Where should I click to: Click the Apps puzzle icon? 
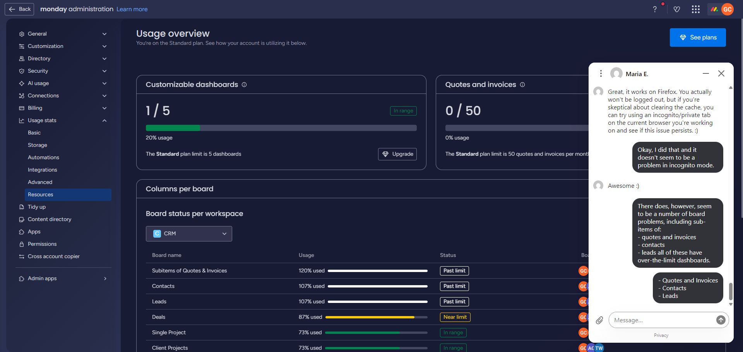(x=22, y=232)
